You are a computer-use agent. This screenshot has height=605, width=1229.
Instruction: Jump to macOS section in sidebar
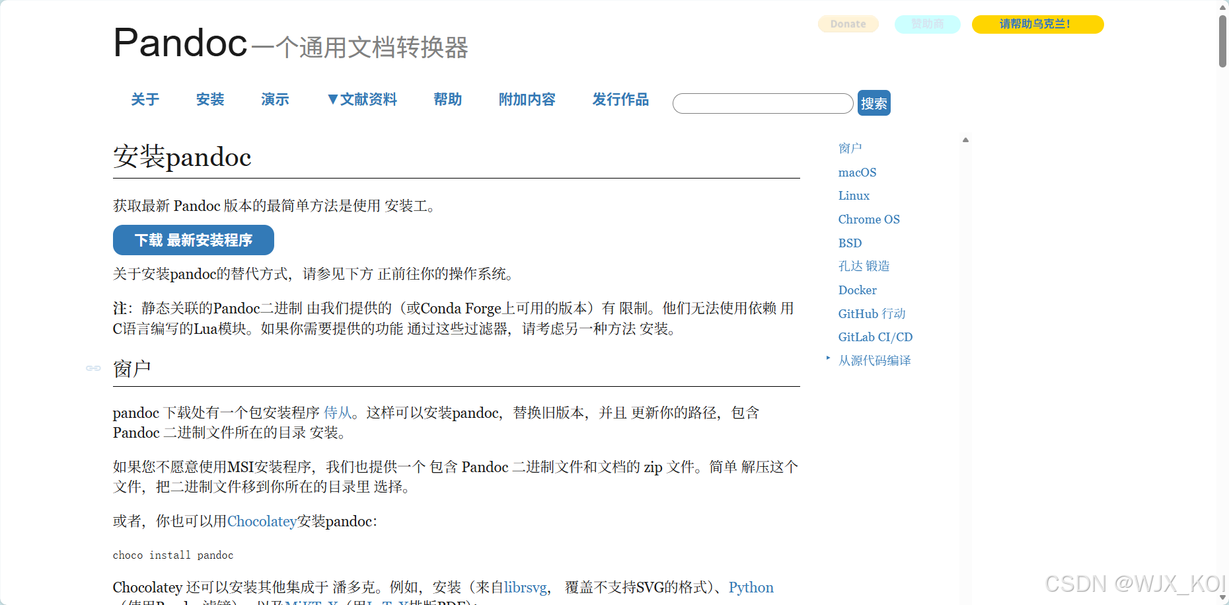tap(857, 172)
